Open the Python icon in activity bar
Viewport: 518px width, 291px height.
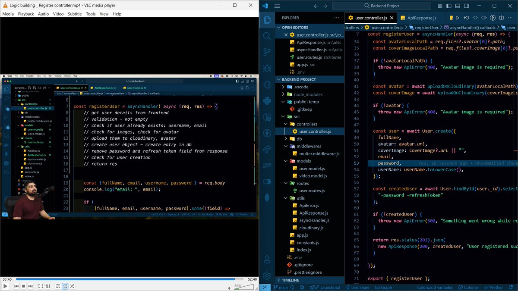click(x=267, y=101)
